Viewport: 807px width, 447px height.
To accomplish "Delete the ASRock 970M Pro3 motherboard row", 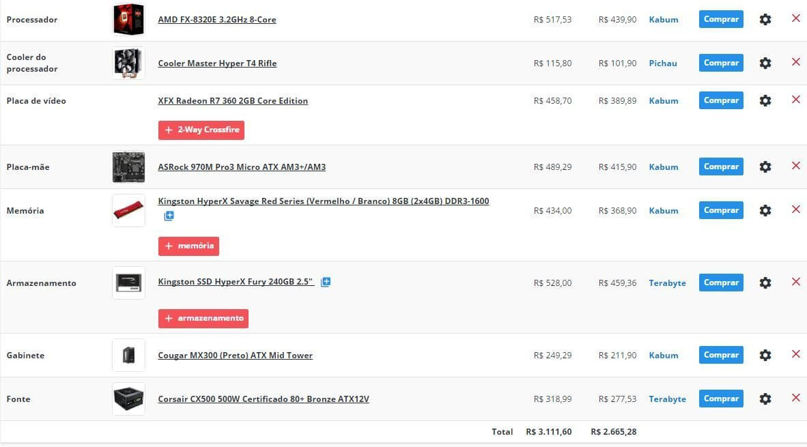I will tap(795, 166).
